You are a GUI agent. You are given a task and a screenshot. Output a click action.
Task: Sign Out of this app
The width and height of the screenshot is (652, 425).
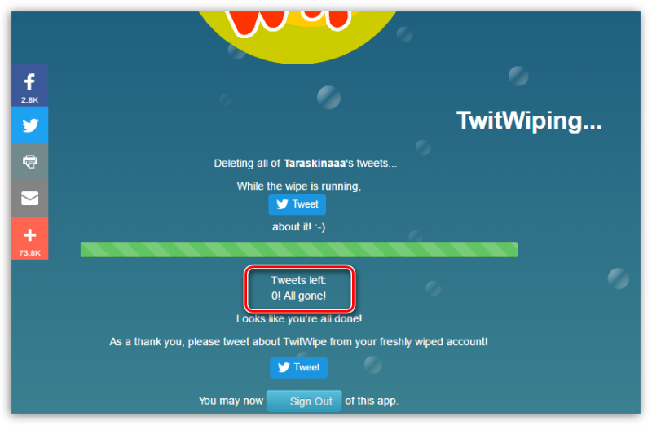point(304,401)
